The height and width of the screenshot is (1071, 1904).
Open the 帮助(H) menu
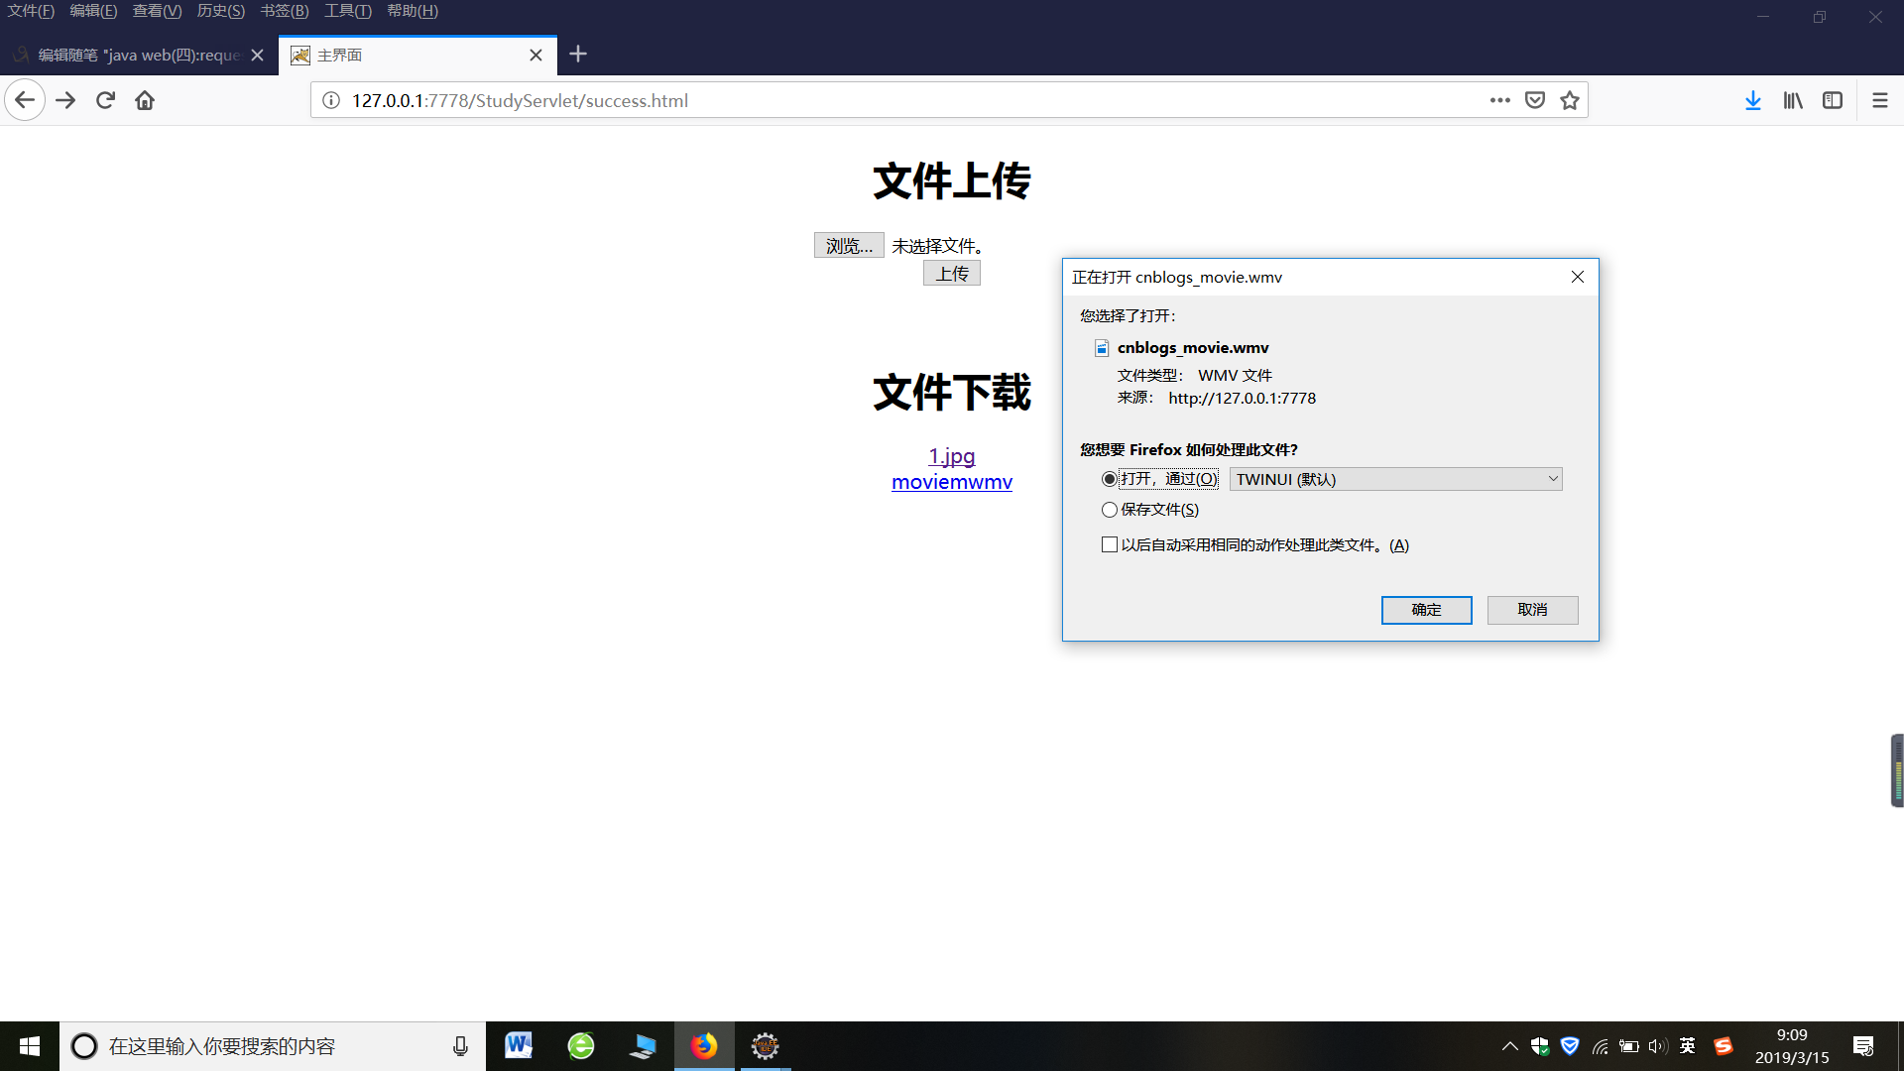tap(412, 11)
